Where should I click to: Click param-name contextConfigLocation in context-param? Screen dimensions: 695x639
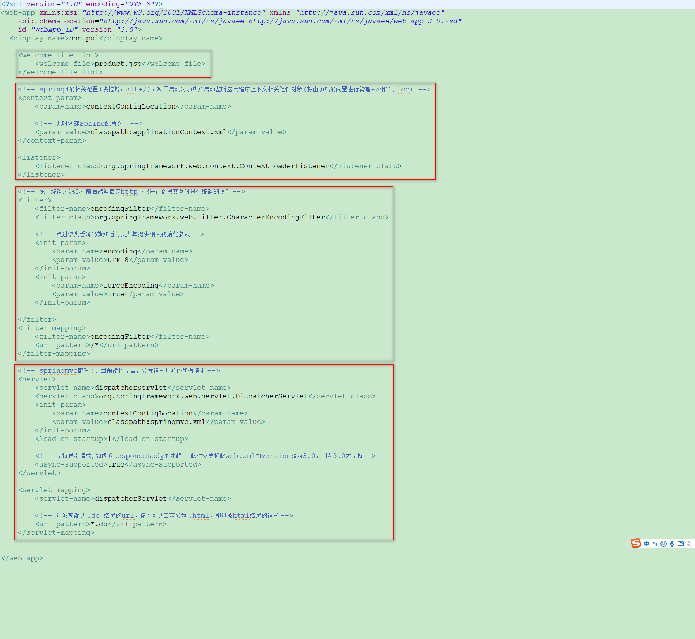pyautogui.click(x=133, y=107)
